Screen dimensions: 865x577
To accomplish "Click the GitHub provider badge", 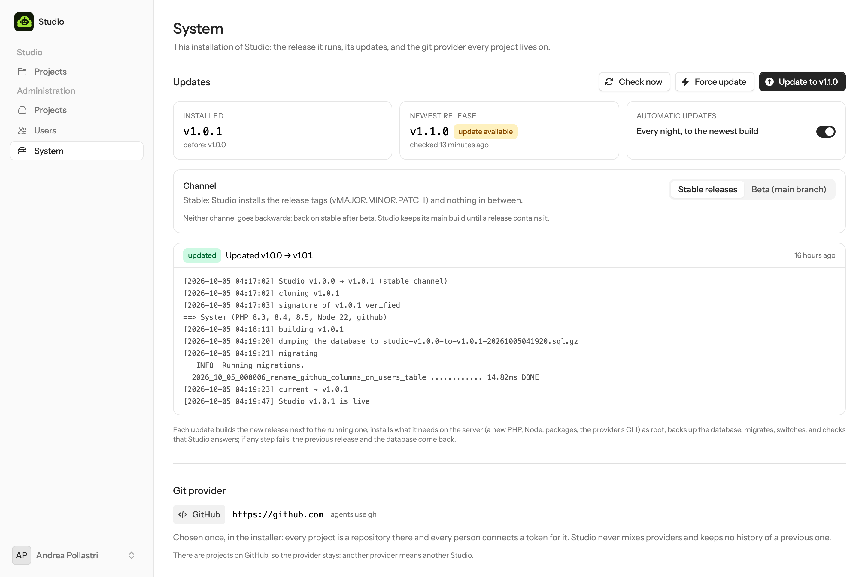I will pos(199,514).
